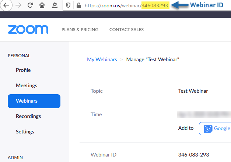Open Contact Sales menu item
This screenshot has height=162, width=231.
tap(126, 30)
